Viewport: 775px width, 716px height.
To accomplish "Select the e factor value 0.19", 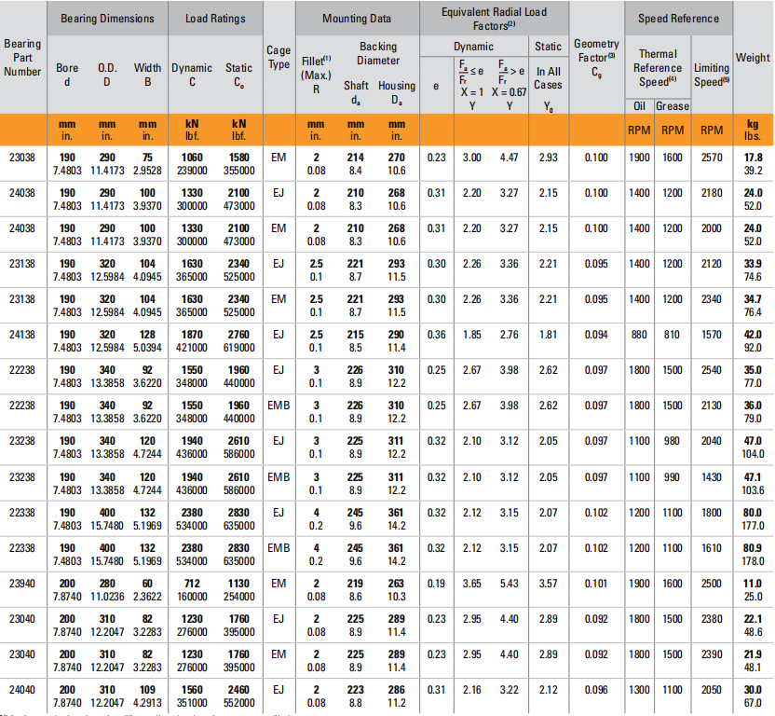I will [x=437, y=584].
